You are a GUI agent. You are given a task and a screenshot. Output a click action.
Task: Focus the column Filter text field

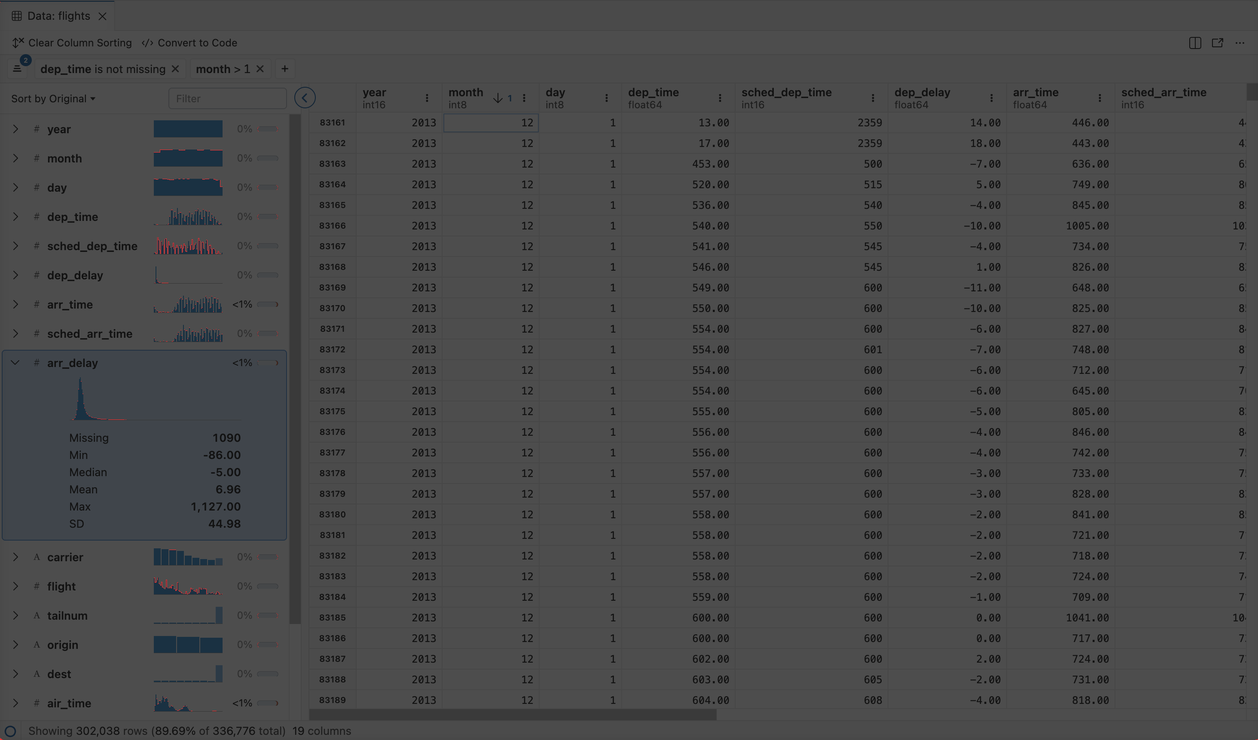pos(228,99)
